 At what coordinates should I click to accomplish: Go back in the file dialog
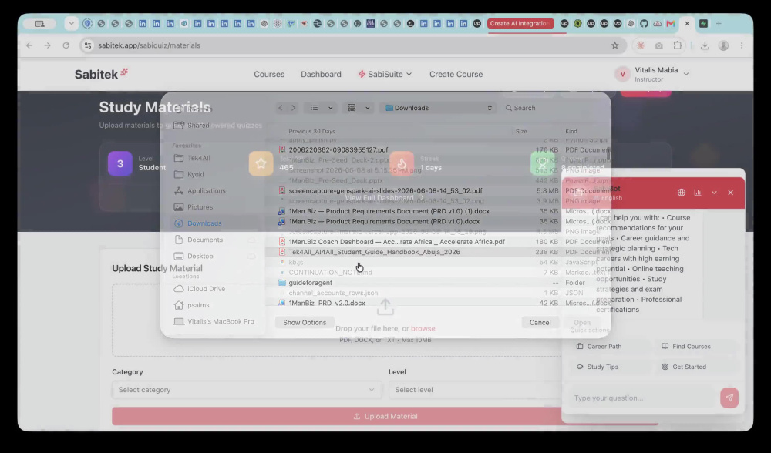click(x=281, y=108)
